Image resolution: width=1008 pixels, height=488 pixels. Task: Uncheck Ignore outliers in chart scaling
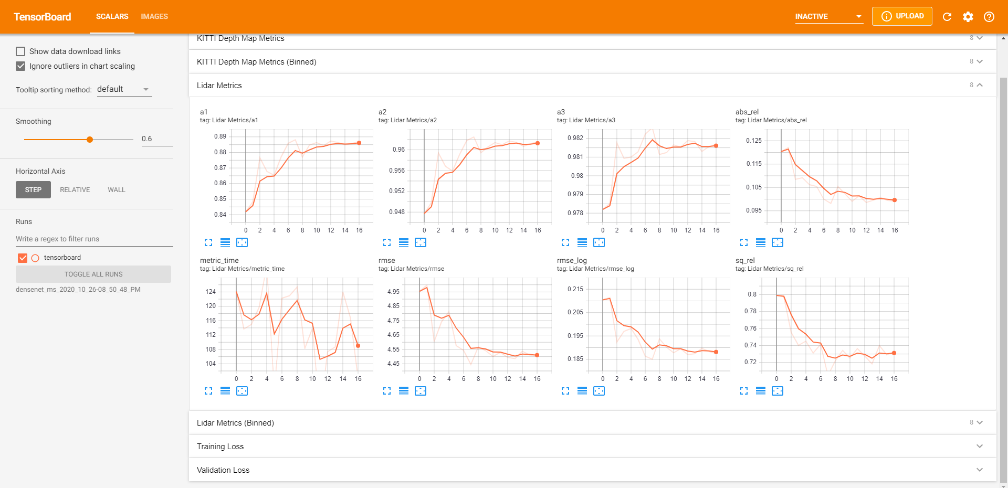coord(20,66)
